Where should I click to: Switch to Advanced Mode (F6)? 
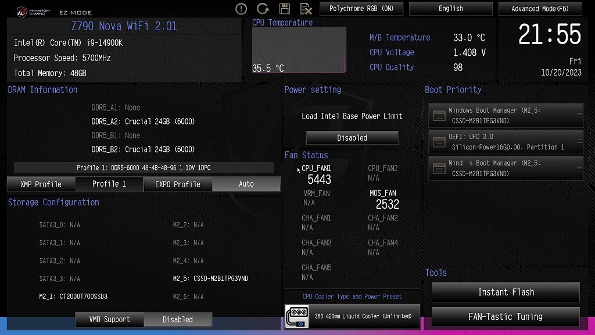pyautogui.click(x=540, y=8)
